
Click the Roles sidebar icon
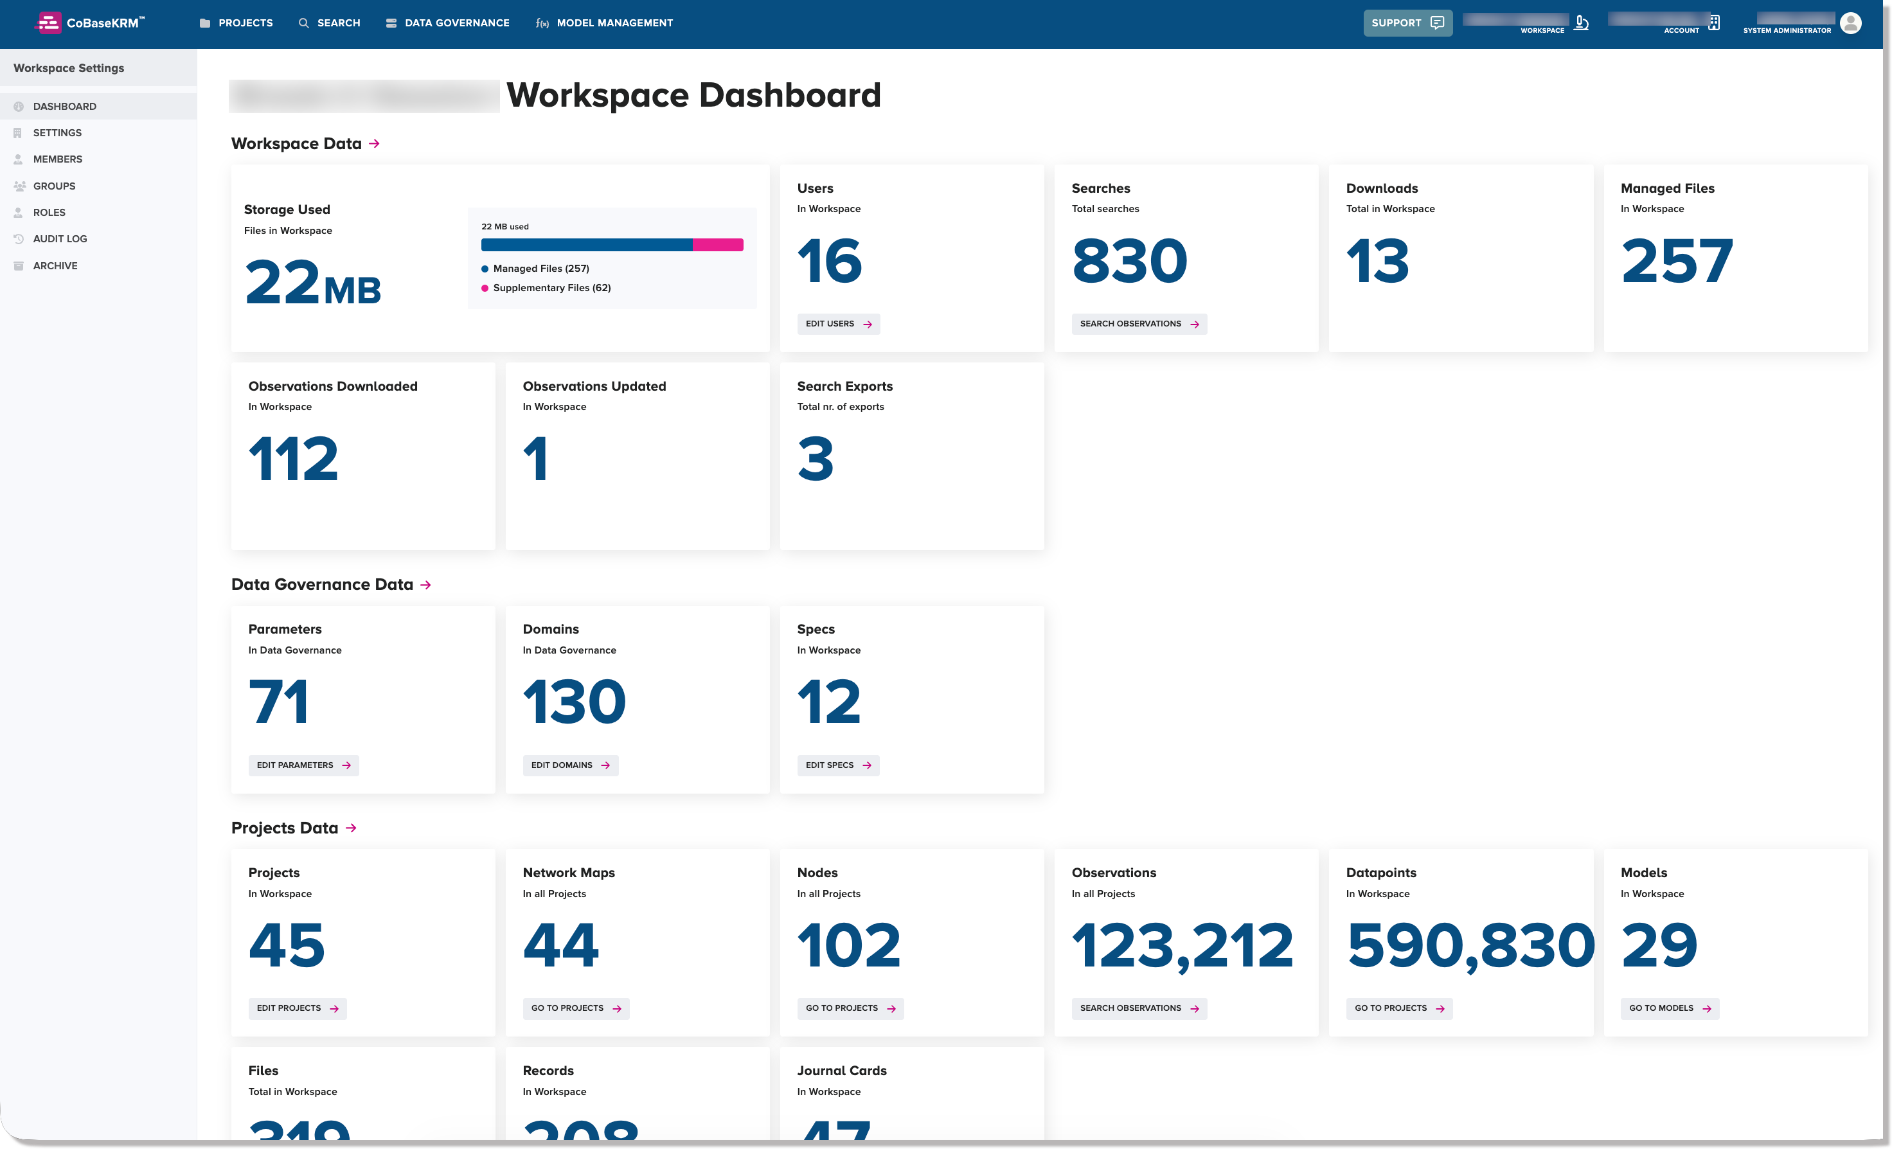pyautogui.click(x=19, y=213)
